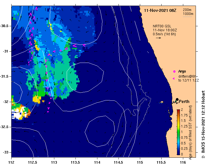Click the color bar value 1
Viewport: 208px width, 167px height.
pos(182,132)
